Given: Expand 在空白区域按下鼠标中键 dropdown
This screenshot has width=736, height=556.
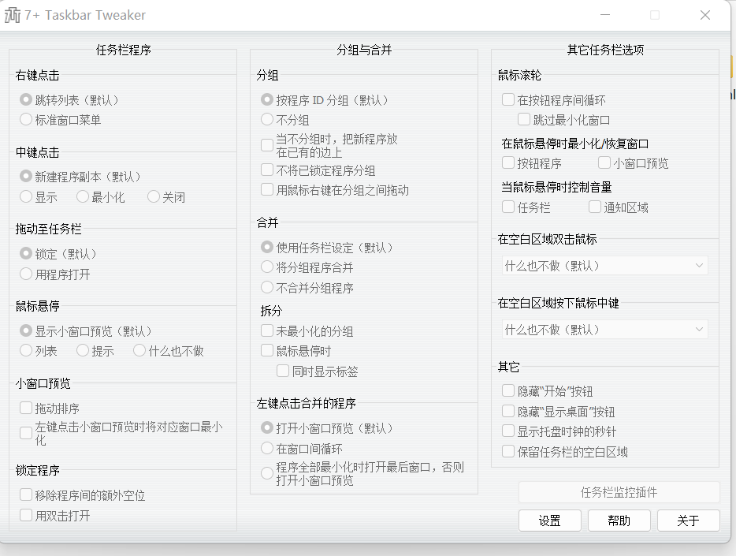Looking at the screenshot, I should coord(604,330).
